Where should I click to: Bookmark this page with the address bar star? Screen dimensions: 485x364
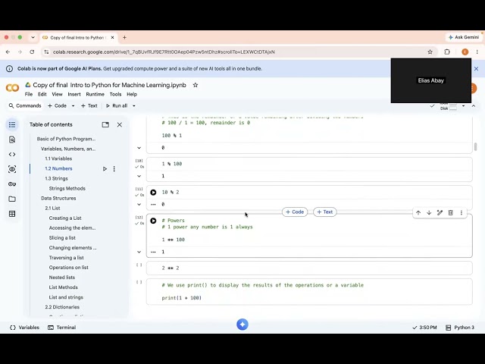coord(430,52)
